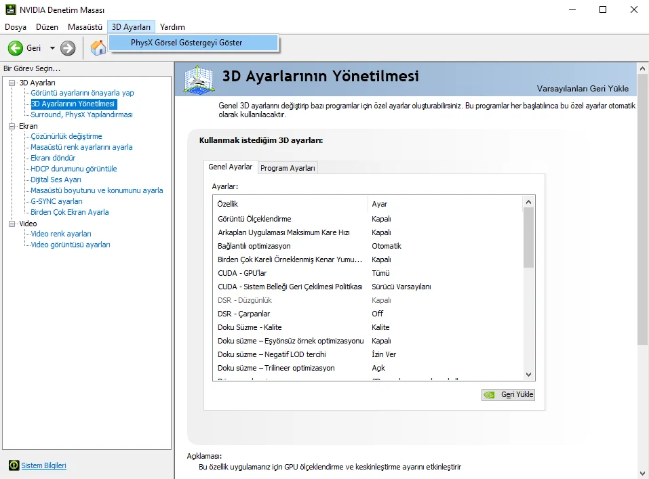Viewport: 649px width, 479px height.
Task: Click the Özellik column header
Action: [x=290, y=204]
